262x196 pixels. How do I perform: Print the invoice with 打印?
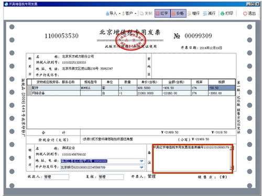pyautogui.click(x=227, y=13)
